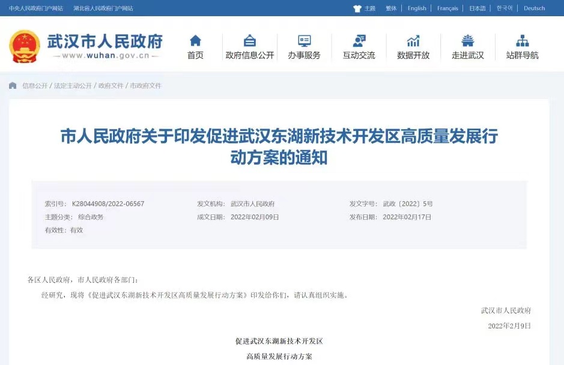Image resolution: width=564 pixels, height=365 pixels.
Task: Click the national emblem logo
Action: [x=25, y=46]
